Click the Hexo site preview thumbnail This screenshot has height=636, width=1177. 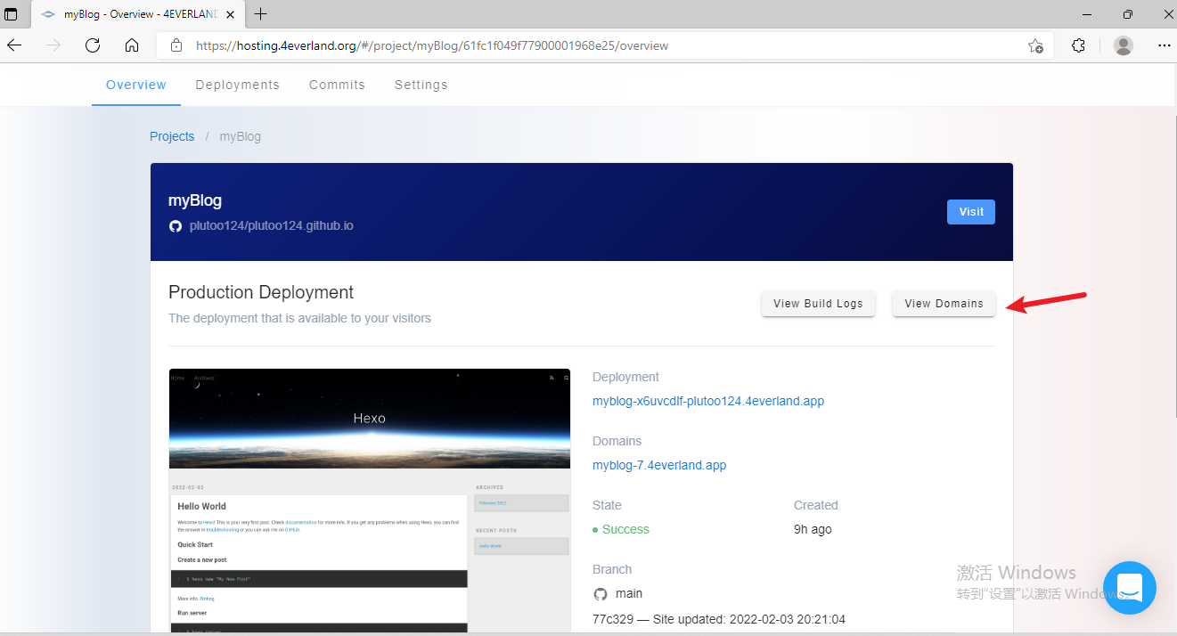[x=370, y=501]
